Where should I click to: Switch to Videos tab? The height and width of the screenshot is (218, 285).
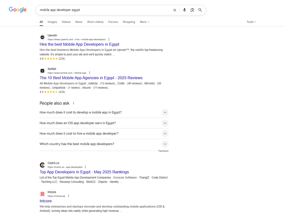pos(66,22)
